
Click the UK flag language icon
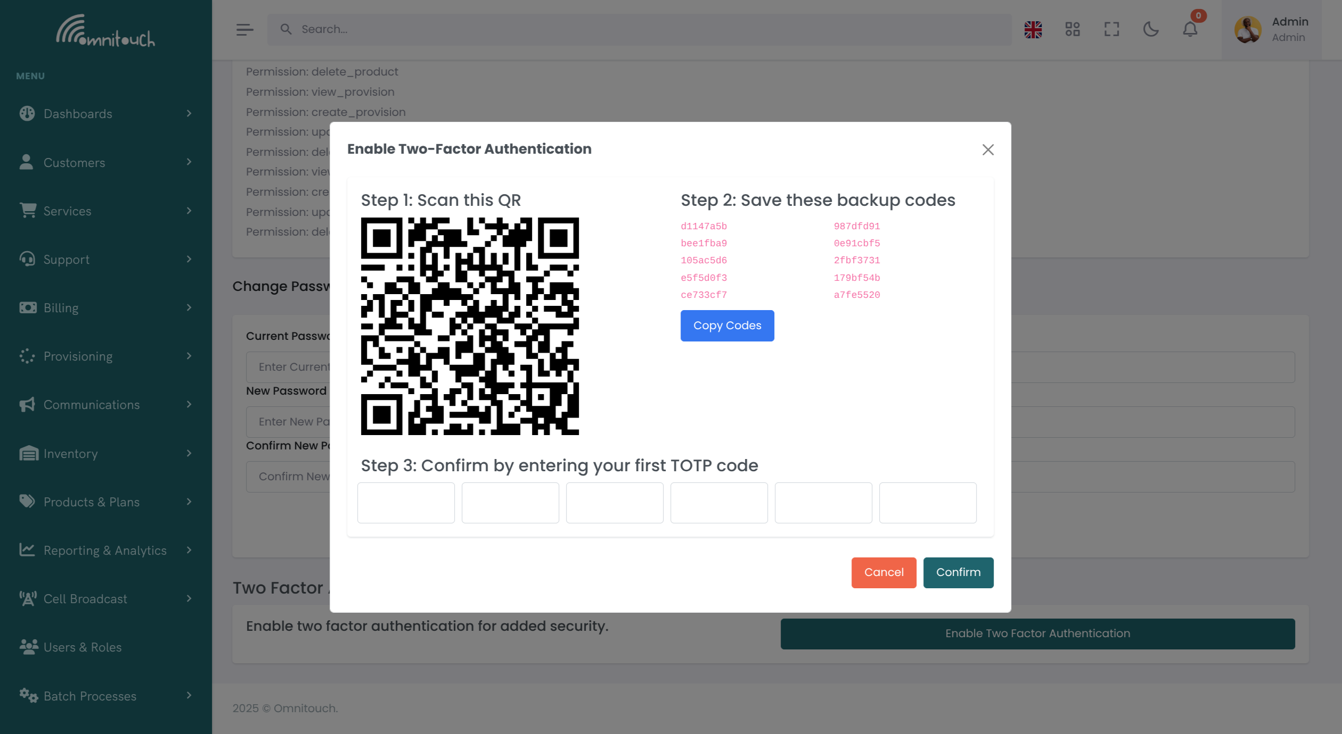[1033, 30]
